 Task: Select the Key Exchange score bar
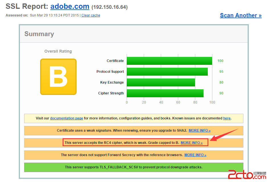[x=161, y=82]
